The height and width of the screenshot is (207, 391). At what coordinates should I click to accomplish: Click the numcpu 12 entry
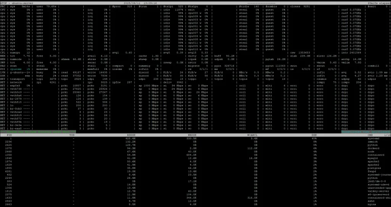[x=20, y=53]
